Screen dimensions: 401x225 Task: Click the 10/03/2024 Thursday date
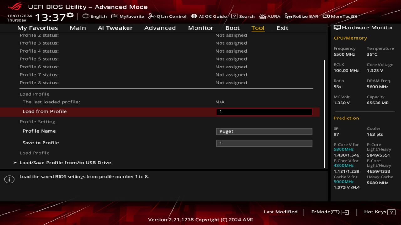click(x=19, y=18)
